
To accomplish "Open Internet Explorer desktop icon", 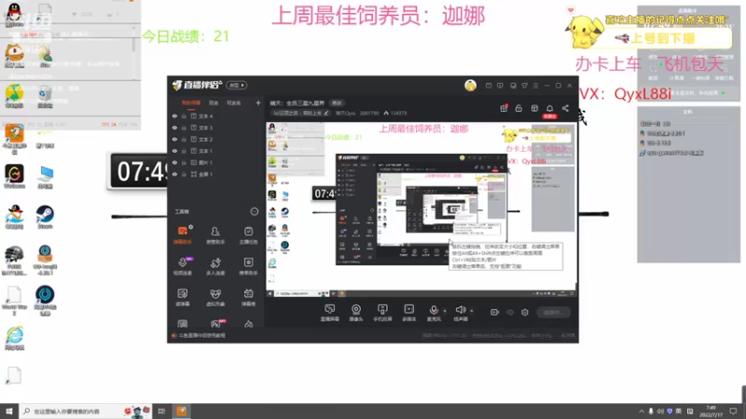I will point(14,338).
